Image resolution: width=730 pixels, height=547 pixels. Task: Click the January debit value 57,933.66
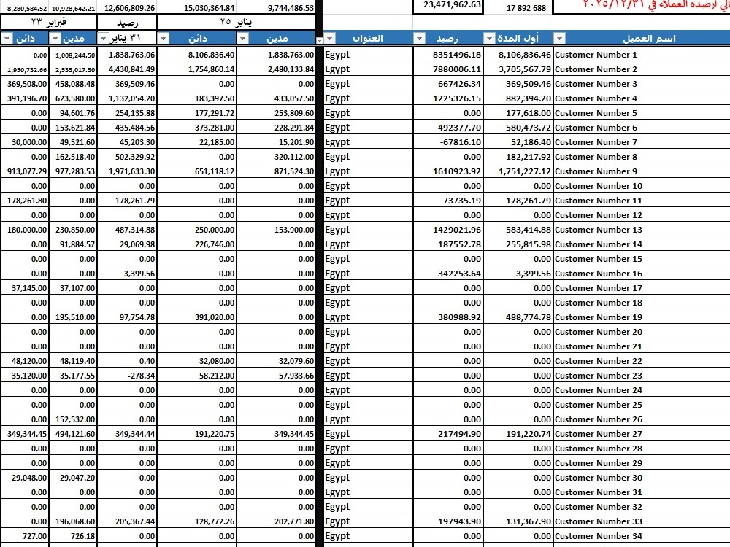276,376
